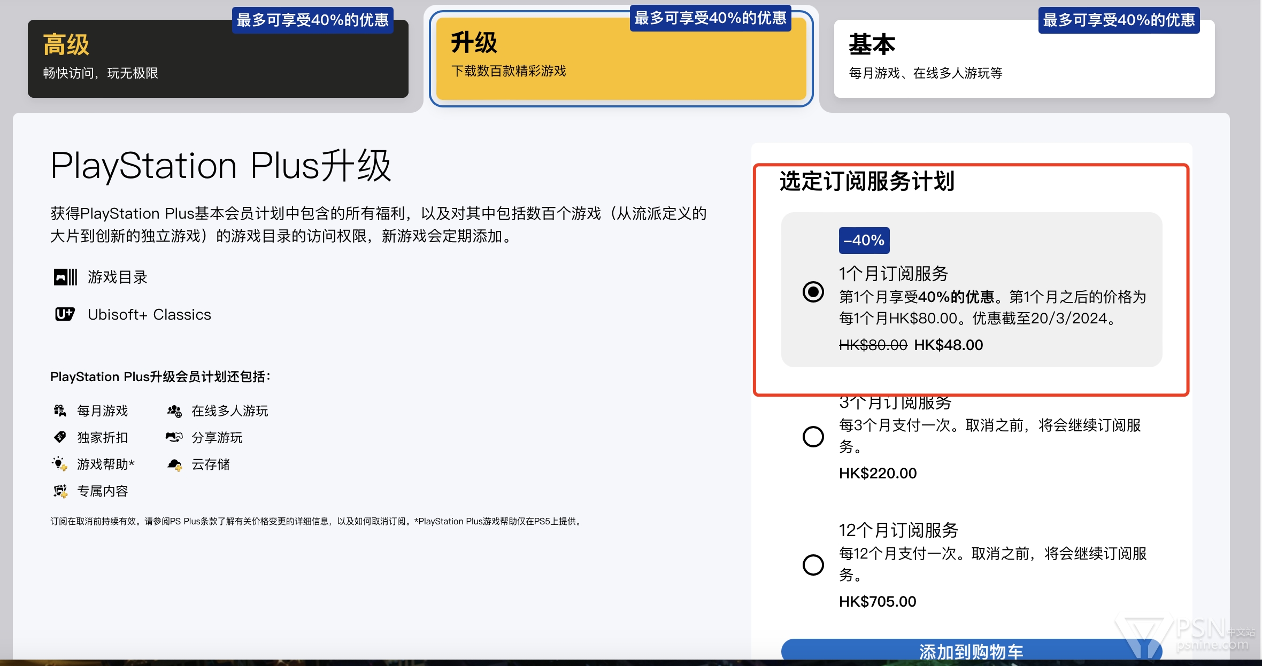This screenshot has width=1262, height=666.
Task: Click the 游戏目录 game catalog icon
Action: coord(66,277)
